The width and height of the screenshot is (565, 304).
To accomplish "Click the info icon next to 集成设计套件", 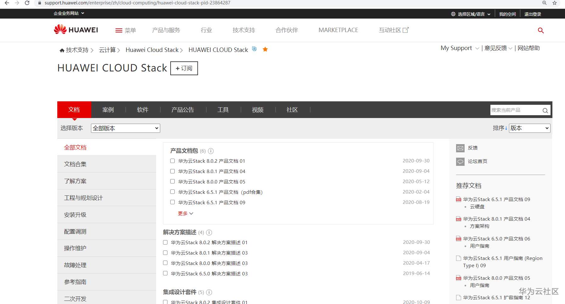I will (209, 292).
